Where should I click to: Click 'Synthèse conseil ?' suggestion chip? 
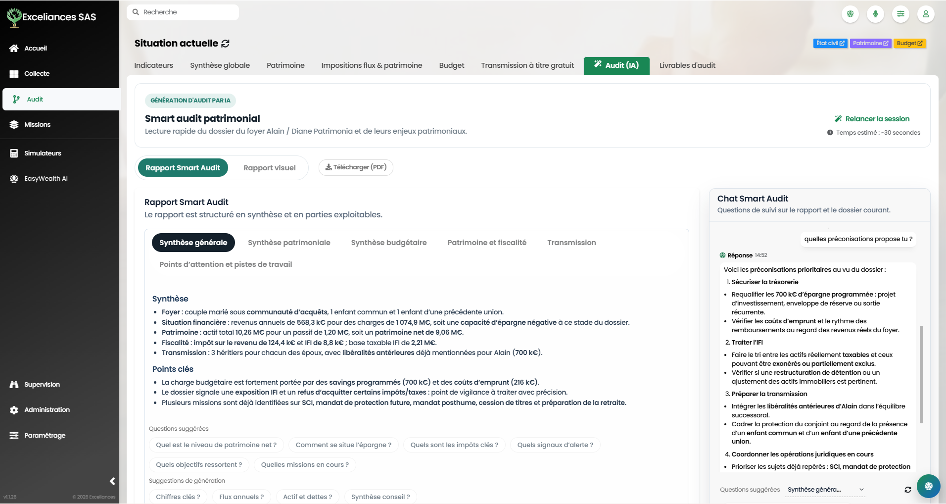click(380, 497)
